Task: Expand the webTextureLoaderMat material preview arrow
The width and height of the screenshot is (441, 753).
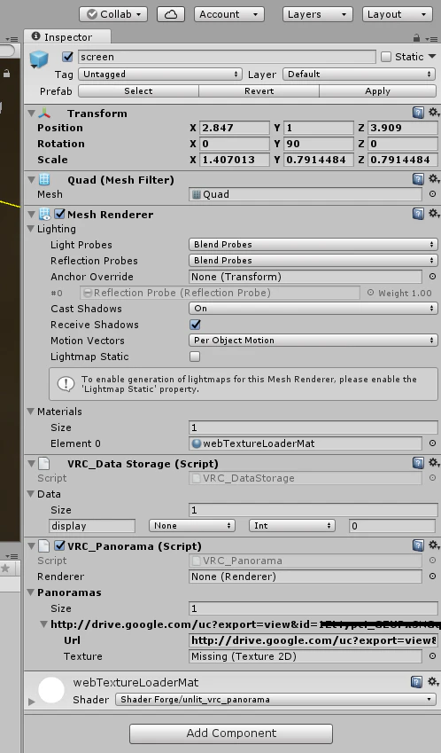Action: 32,702
